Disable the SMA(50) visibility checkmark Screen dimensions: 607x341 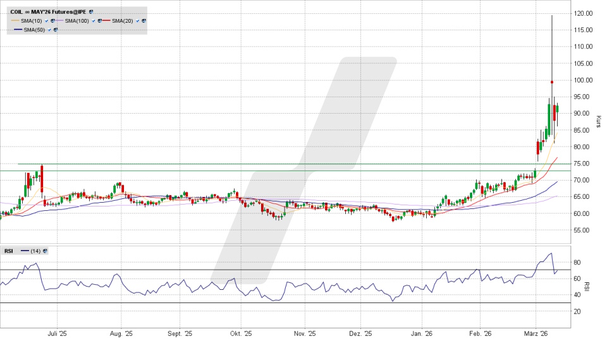coord(49,30)
